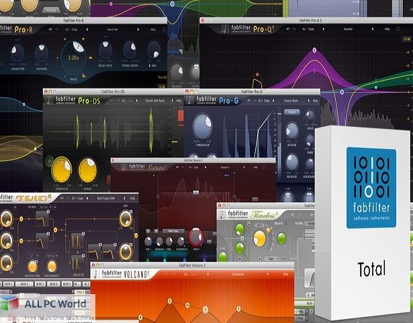Viewport: 413px width, 323px height.
Task: Open Help menu in Pro-R
Action: coord(153,30)
